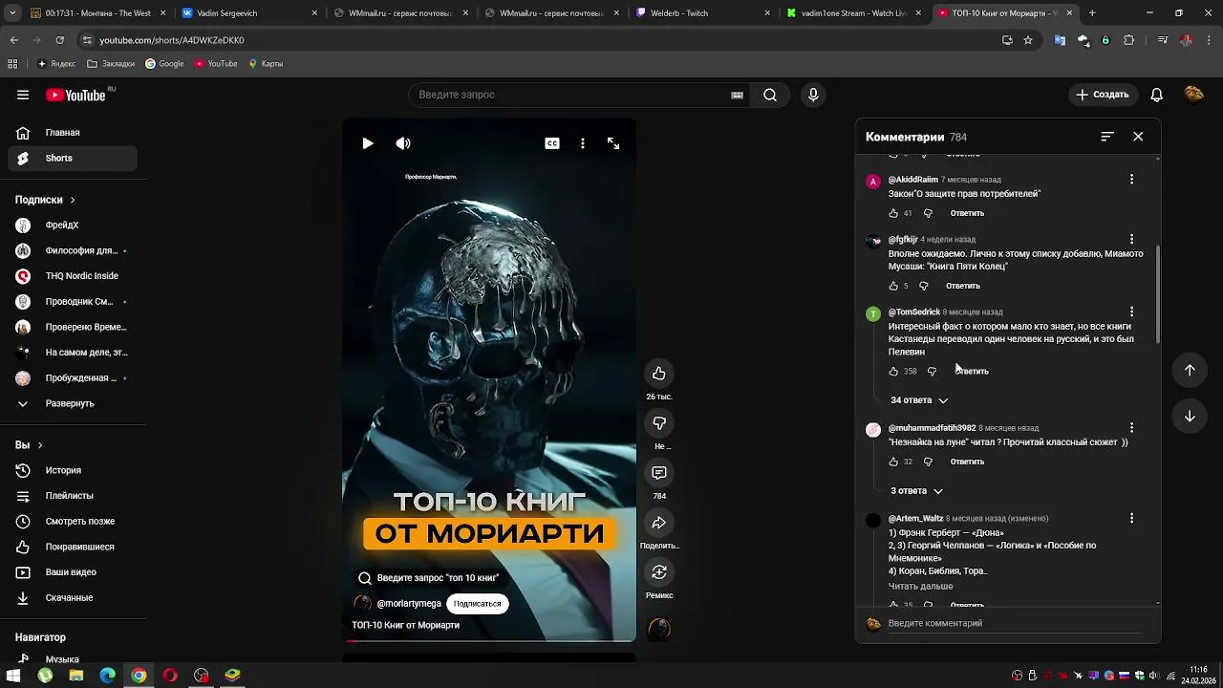Click the search magnifier button
Screen dimensions: 1223x688
(x=770, y=95)
